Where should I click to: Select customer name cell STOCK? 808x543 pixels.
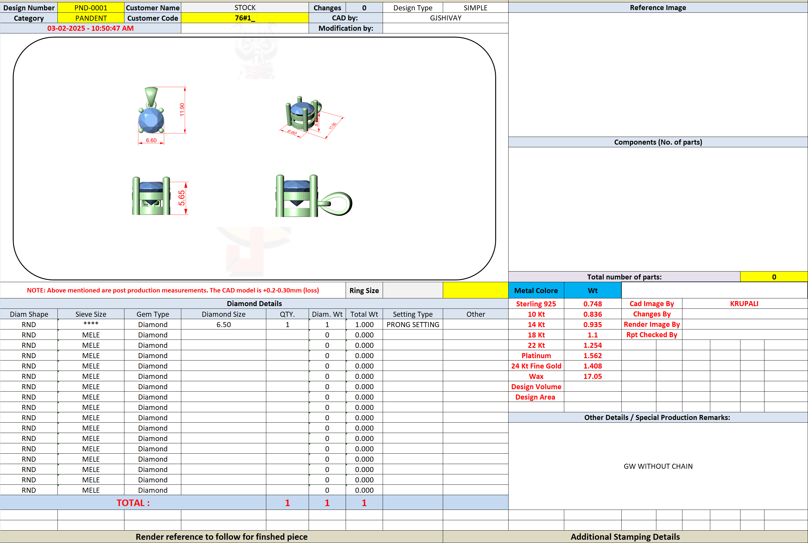point(245,8)
